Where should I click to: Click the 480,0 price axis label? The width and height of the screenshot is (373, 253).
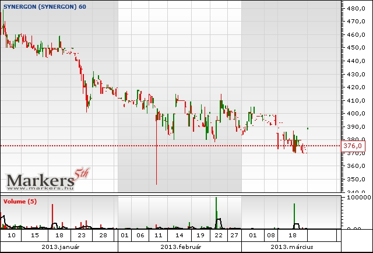(356, 8)
